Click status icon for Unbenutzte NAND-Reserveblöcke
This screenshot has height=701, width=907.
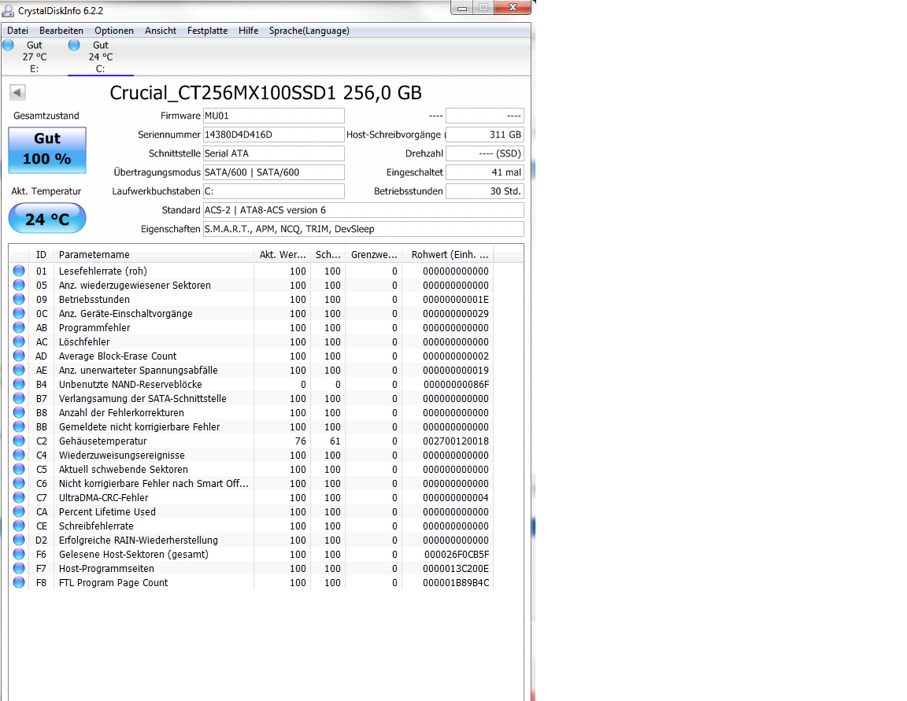pyautogui.click(x=19, y=384)
